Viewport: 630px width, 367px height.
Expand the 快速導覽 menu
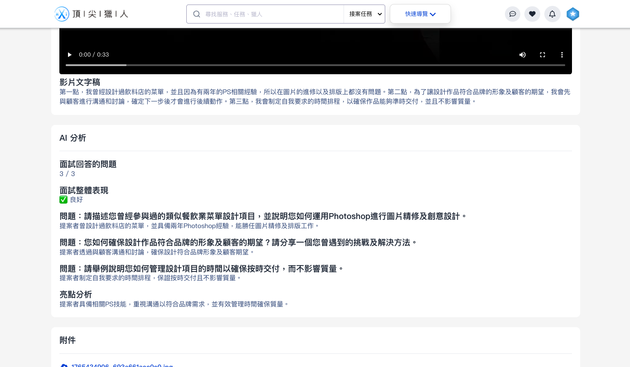pyautogui.click(x=420, y=14)
